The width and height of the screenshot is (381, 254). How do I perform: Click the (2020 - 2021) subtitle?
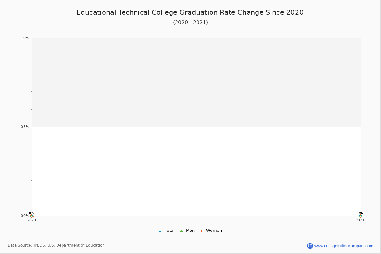click(190, 23)
